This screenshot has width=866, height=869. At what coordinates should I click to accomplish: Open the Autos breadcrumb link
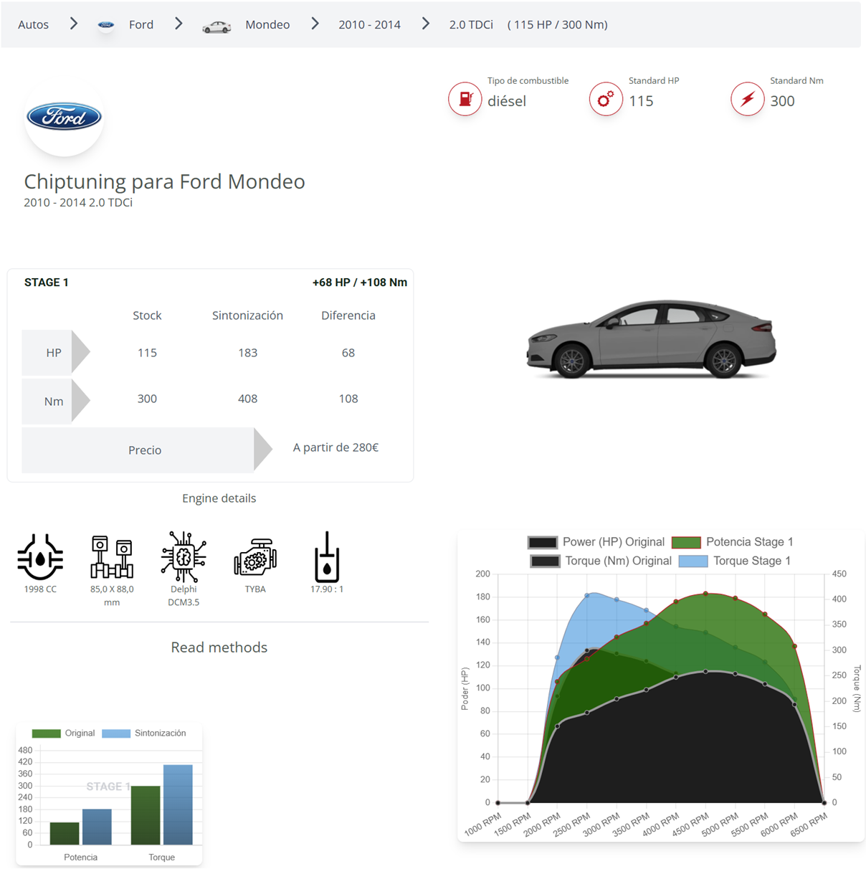coord(33,24)
